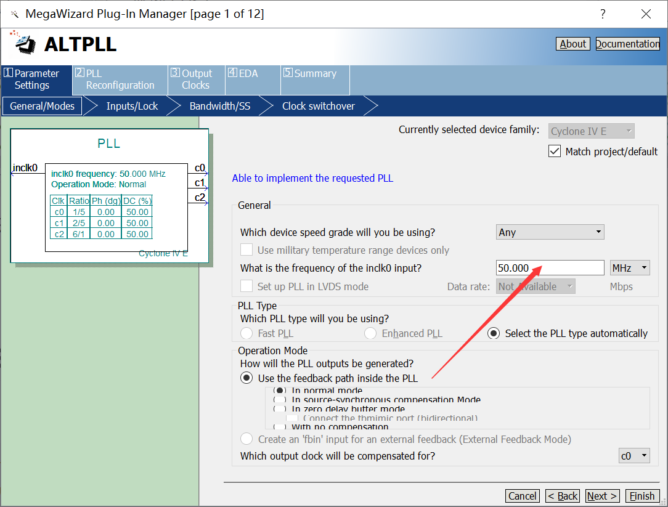This screenshot has width=668, height=507.
Task: Toggle Set up PLL in LVDS mode
Action: (x=246, y=286)
